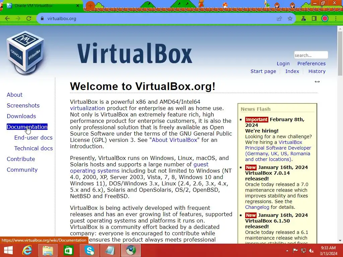Screen dimensions: 343x257
Task: Open a new tab with the plus button
Action: (x=90, y=6)
